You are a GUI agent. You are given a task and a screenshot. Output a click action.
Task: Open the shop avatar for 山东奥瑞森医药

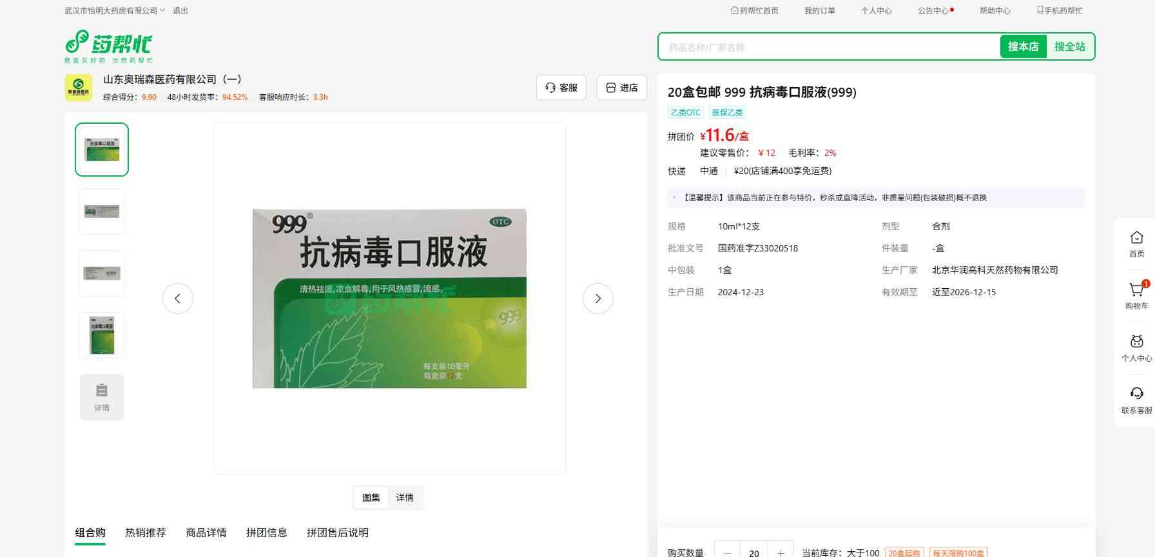(79, 88)
